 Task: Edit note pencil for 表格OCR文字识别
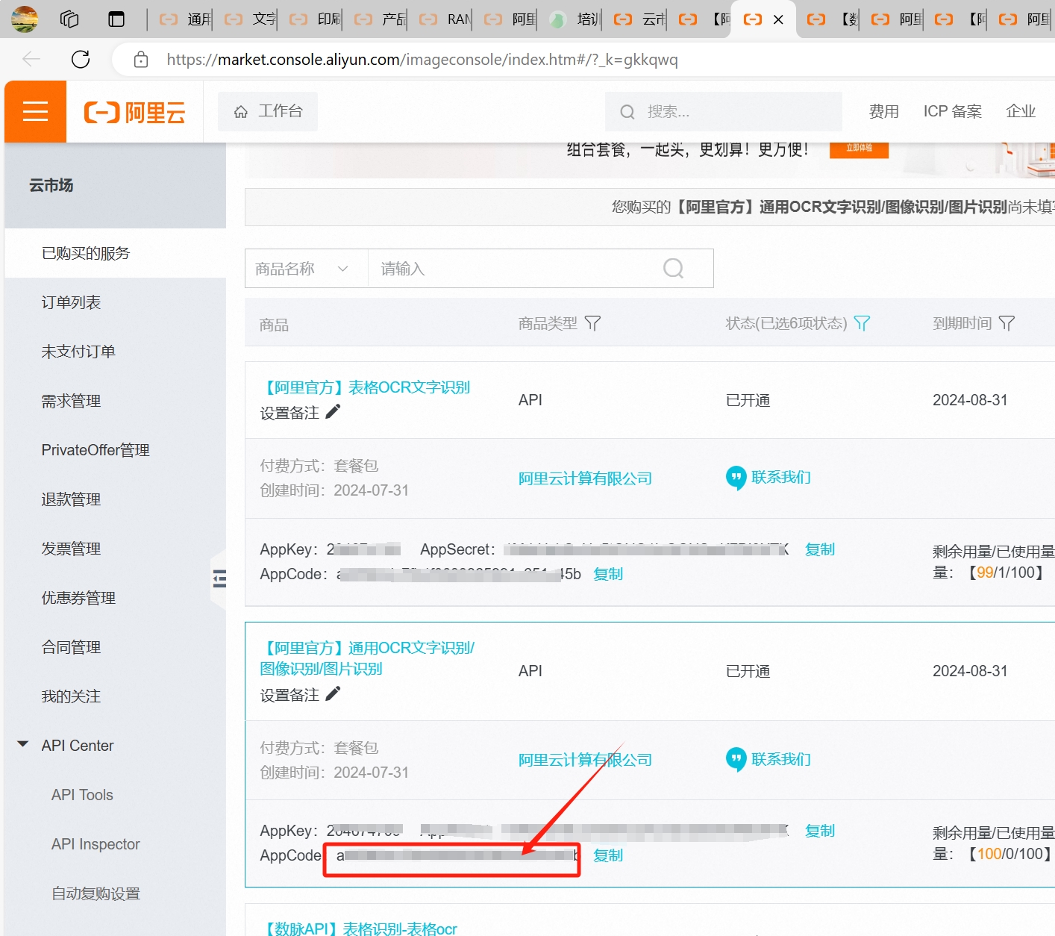tap(334, 412)
